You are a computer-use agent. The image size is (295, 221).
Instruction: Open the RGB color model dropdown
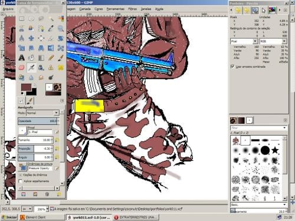[273, 41]
